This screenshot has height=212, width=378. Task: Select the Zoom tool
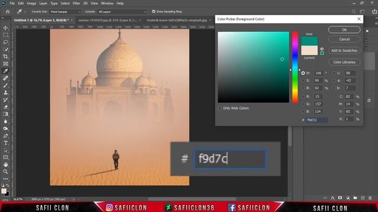[x=5, y=171]
